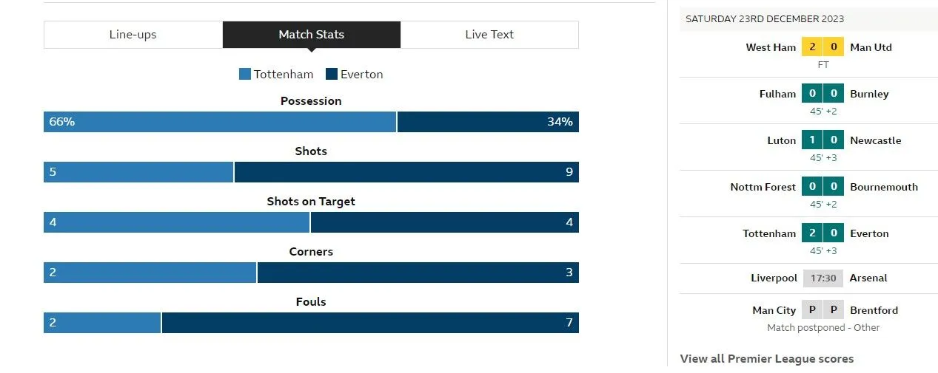Click Everton's corners bar segment
938x373 pixels.
(x=418, y=273)
